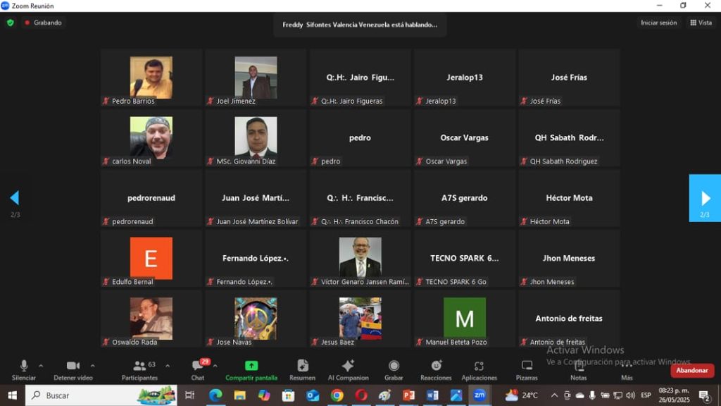Click Grabando recording indicator
This screenshot has height=406, width=721.
pos(43,23)
